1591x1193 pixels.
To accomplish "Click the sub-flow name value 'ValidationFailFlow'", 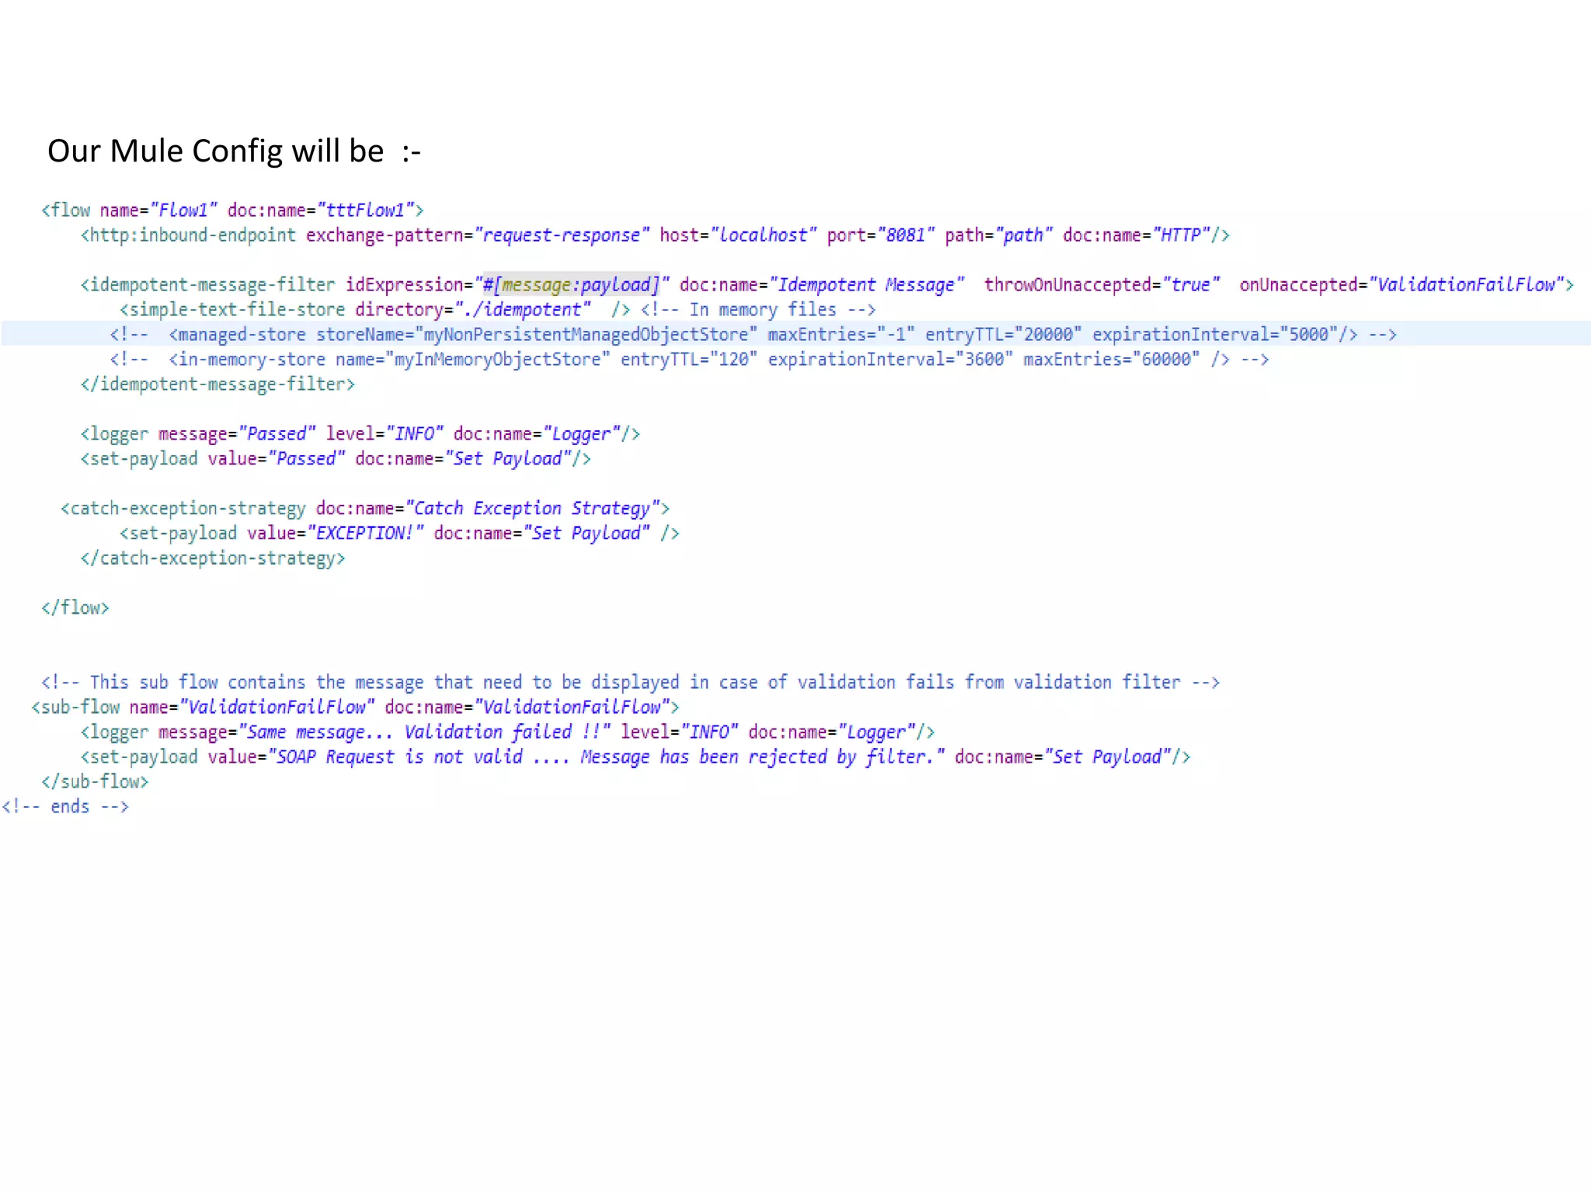I will click(277, 707).
